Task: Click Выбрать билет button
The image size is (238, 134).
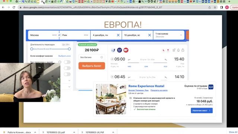Action: pos(92,66)
